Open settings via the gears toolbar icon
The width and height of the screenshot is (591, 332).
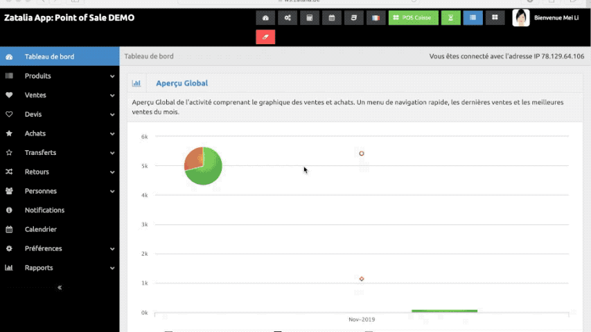[x=288, y=18]
